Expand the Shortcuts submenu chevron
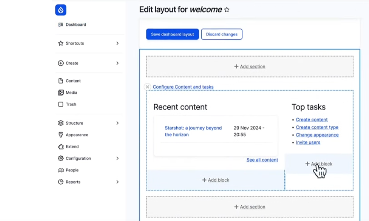Image resolution: width=369 pixels, height=221 pixels. [117, 43]
